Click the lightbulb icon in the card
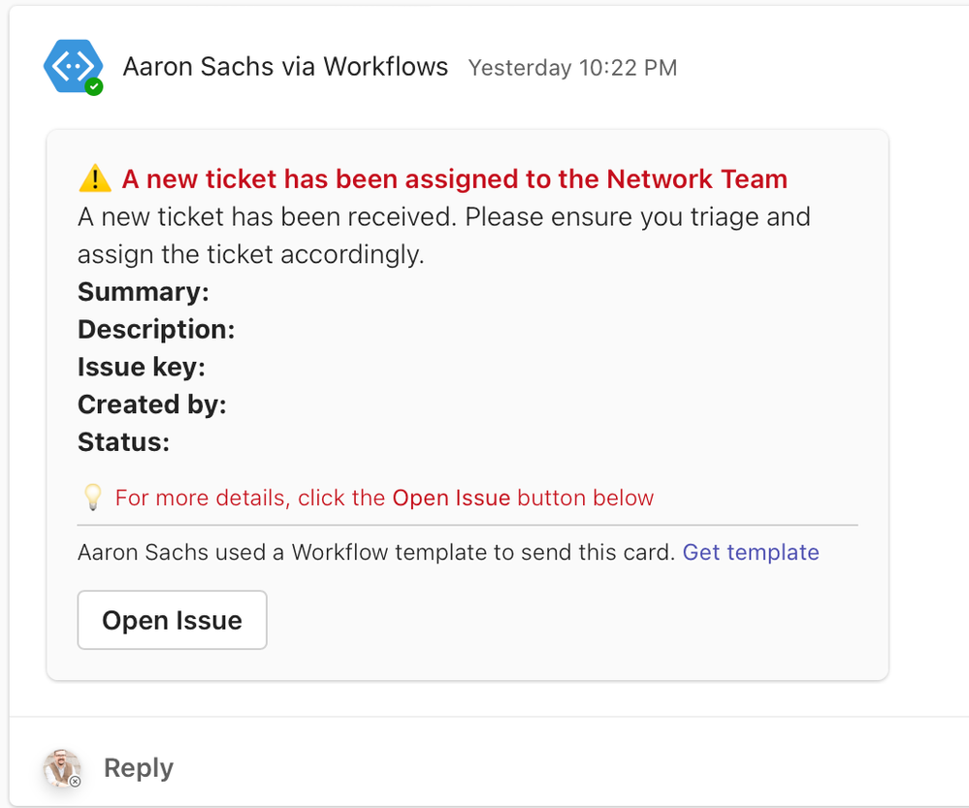The height and width of the screenshot is (808, 969). [x=92, y=499]
